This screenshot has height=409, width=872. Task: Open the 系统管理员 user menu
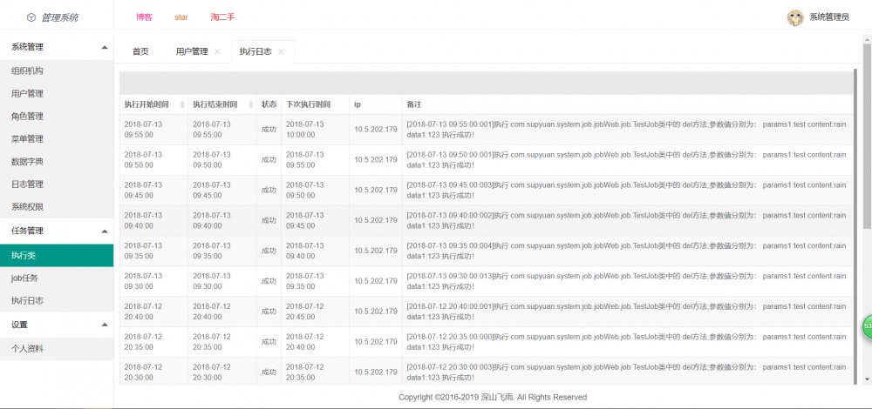point(828,17)
